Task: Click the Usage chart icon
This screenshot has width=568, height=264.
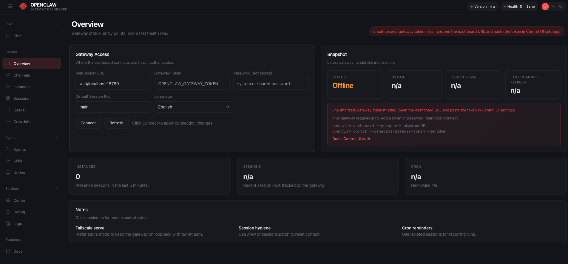Action: coord(8,110)
